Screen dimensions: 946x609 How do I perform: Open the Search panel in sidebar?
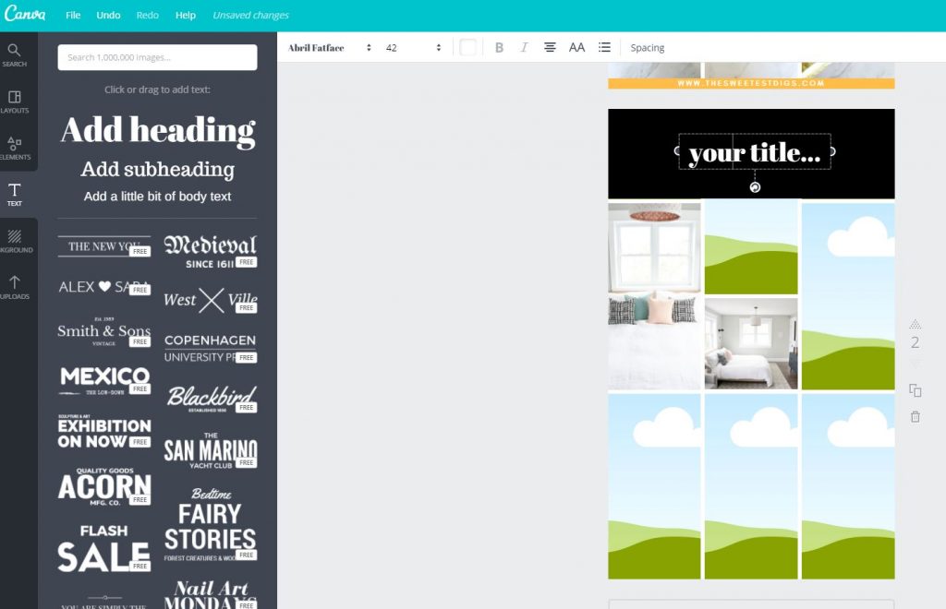(x=15, y=55)
